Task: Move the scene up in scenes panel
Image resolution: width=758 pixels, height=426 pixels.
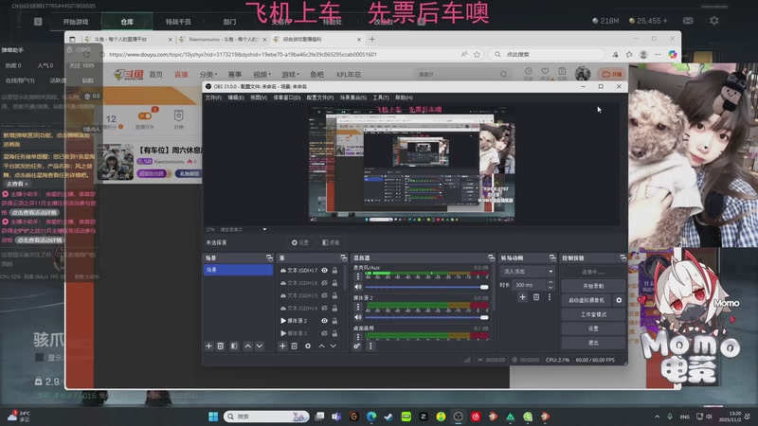Action: pyautogui.click(x=248, y=346)
